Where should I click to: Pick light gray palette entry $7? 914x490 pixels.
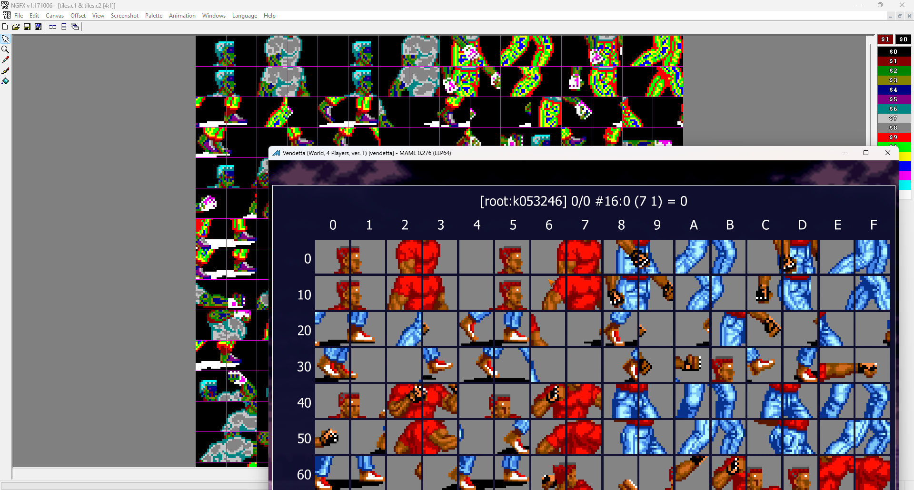pos(894,118)
